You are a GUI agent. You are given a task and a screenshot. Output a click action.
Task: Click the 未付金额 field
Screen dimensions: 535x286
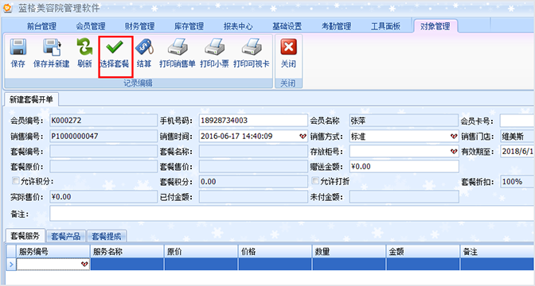click(x=404, y=197)
